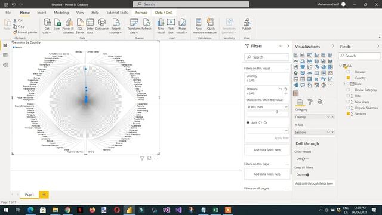
Task: Select the And radio button
Action: coord(248,122)
